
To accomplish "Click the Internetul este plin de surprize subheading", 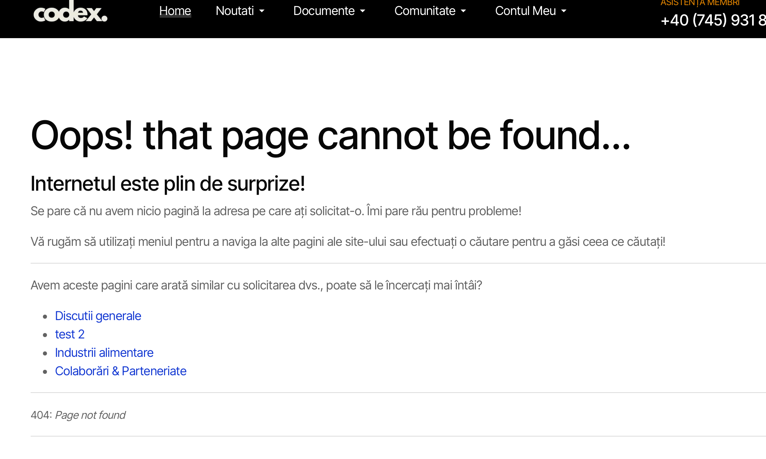I will click(167, 184).
